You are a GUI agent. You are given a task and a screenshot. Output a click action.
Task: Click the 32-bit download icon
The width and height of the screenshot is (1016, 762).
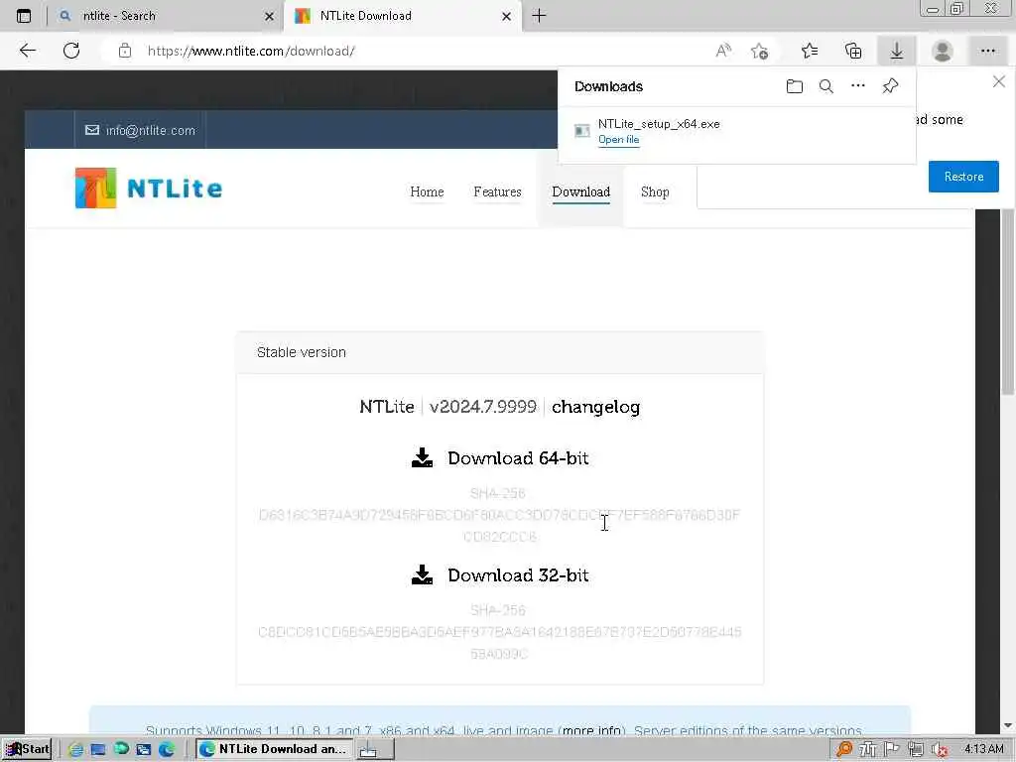pos(423,574)
